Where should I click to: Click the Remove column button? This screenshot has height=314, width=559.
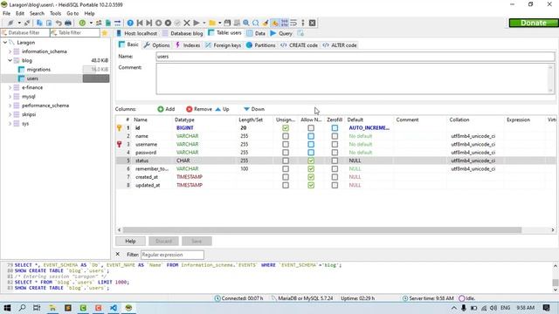click(x=199, y=109)
